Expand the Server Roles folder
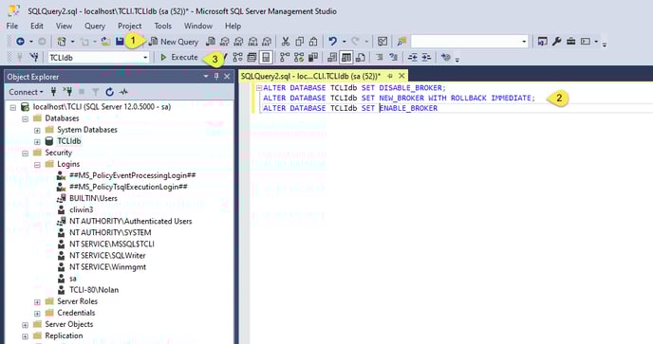 37,301
